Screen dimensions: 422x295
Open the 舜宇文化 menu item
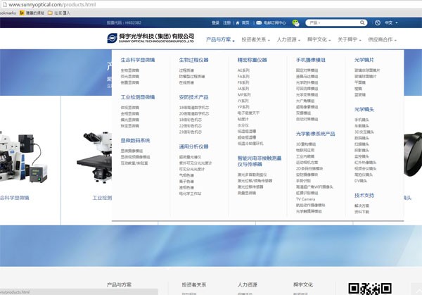pos(319,40)
